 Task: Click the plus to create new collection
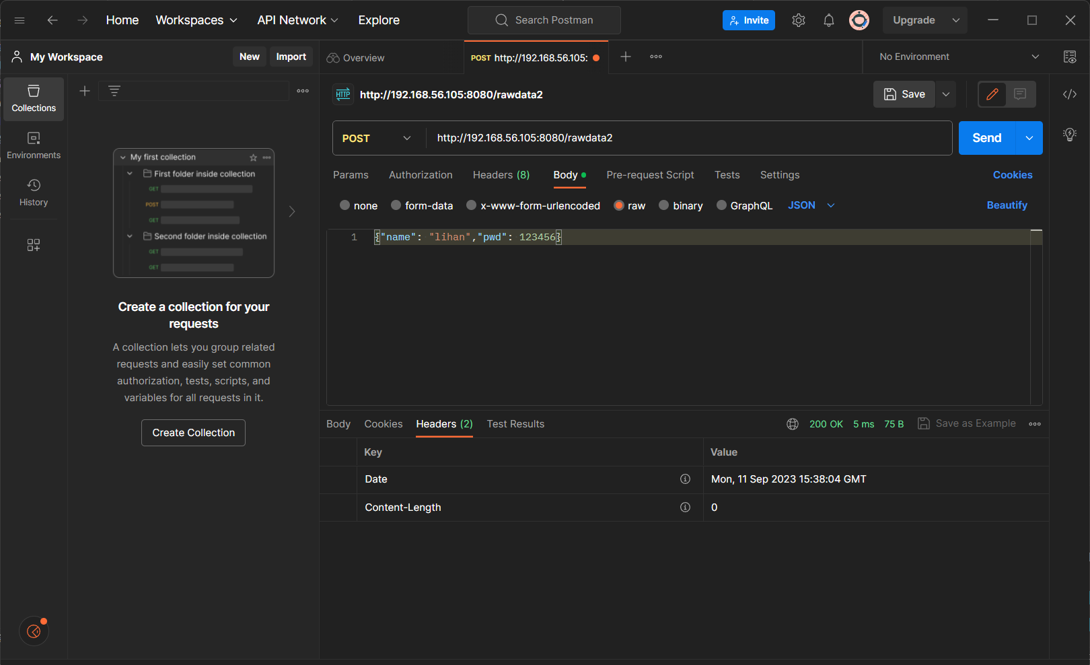point(85,91)
